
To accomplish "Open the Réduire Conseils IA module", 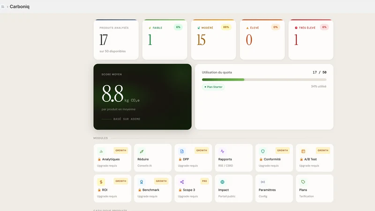I will tap(153, 158).
